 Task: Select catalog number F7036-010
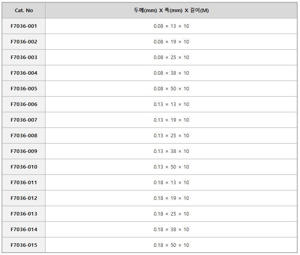24,167
